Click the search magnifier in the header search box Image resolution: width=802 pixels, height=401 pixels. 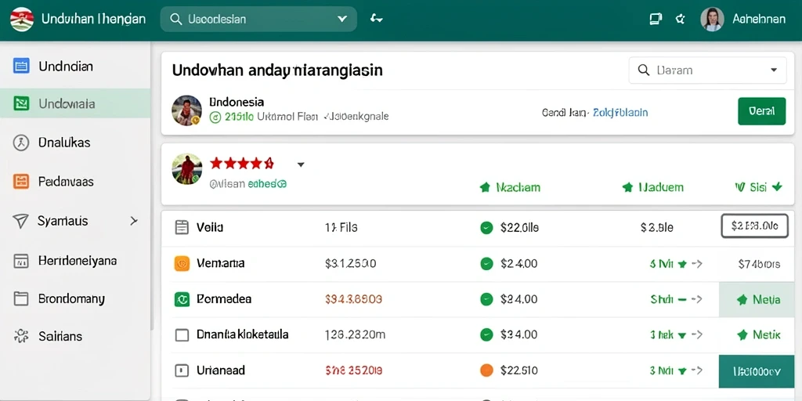coord(175,20)
